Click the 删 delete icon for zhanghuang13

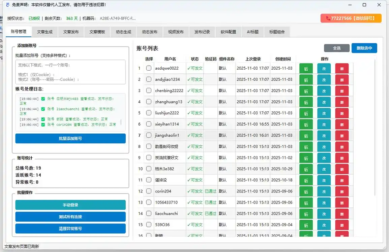point(342,102)
